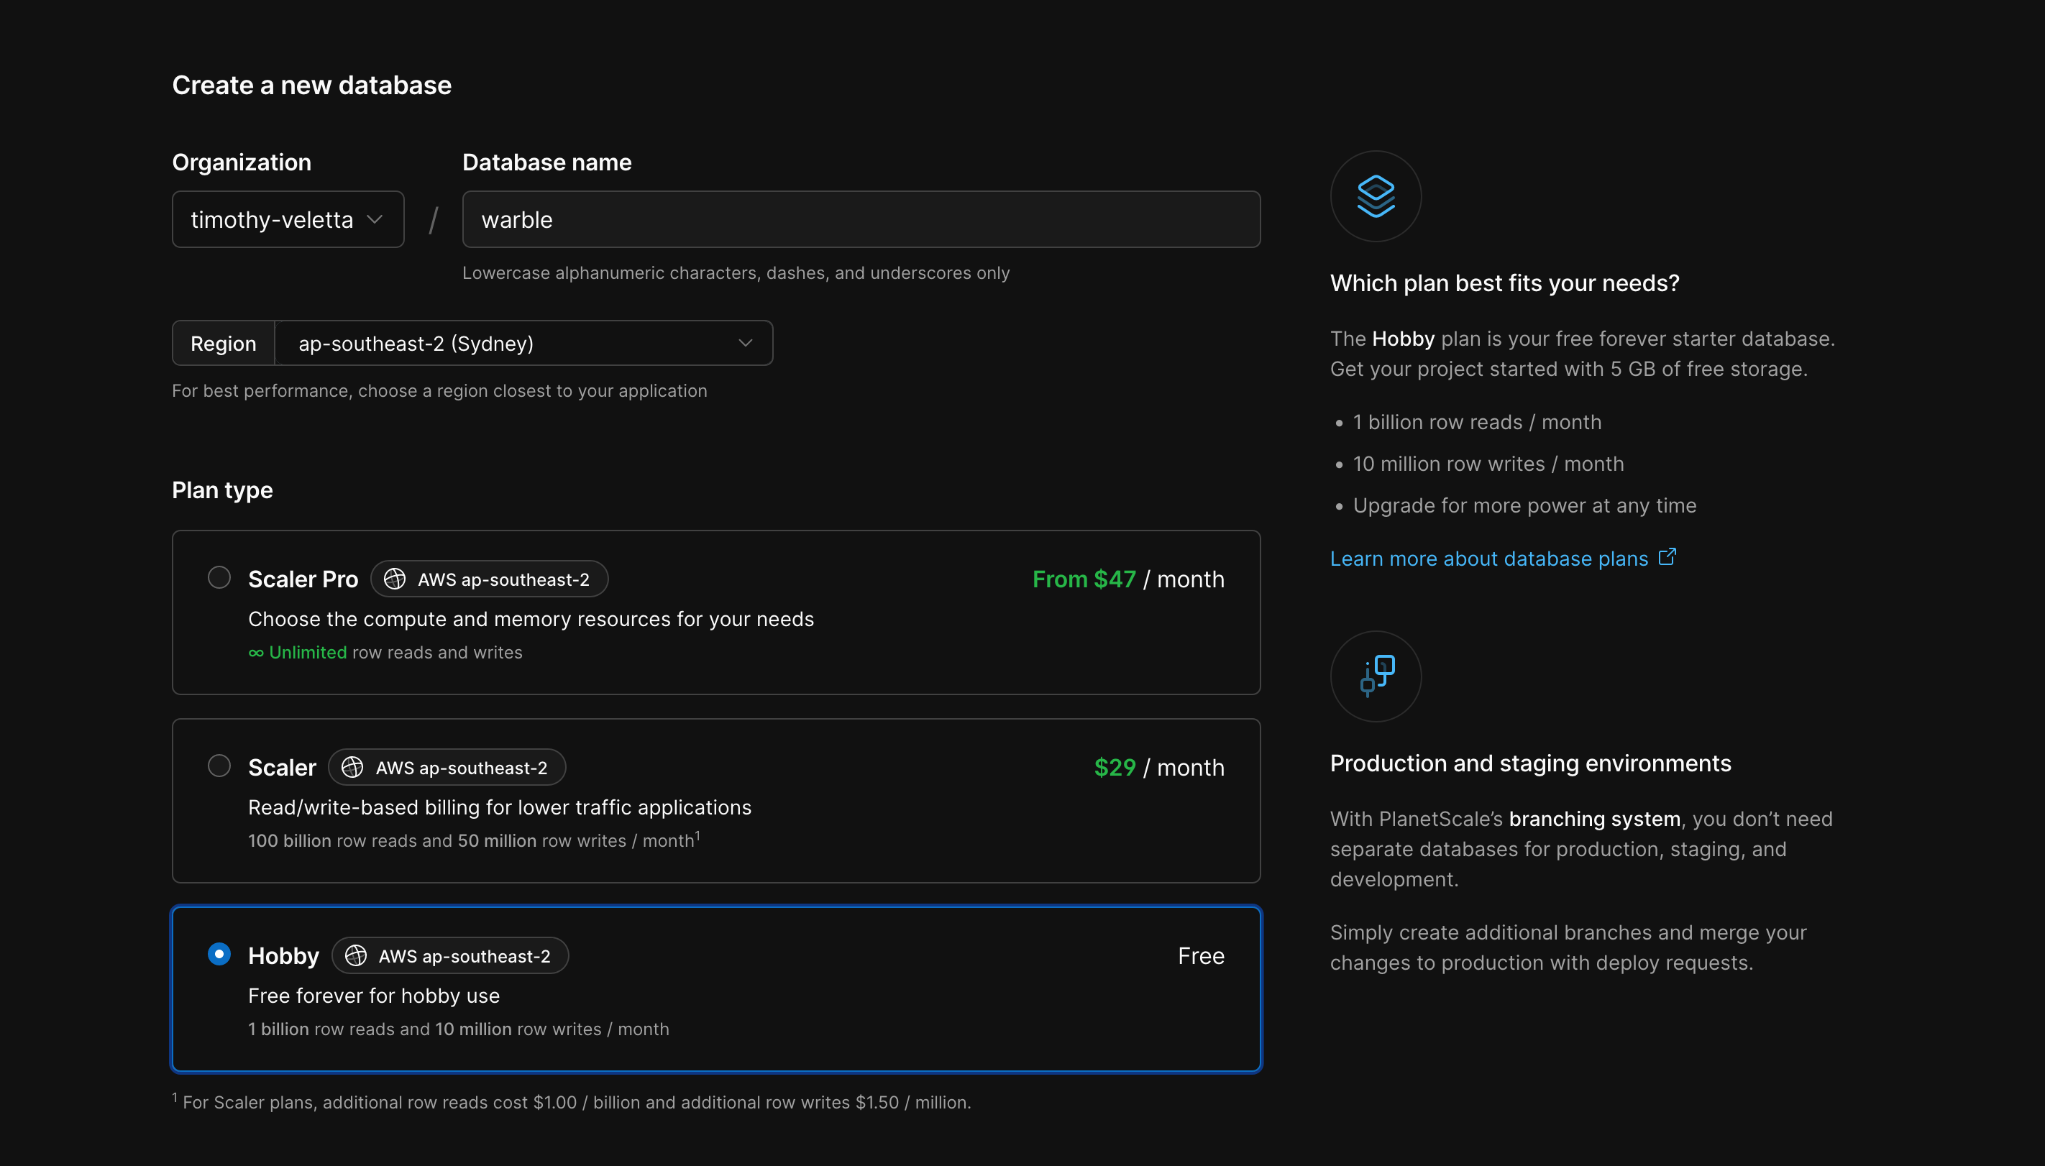This screenshot has width=2045, height=1166.
Task: Click the Region label box
Action: pyautogui.click(x=224, y=344)
